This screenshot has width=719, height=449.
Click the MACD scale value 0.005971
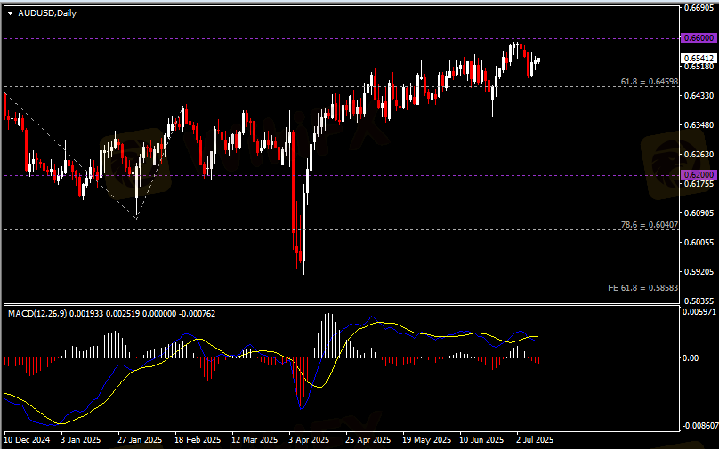pos(699,312)
